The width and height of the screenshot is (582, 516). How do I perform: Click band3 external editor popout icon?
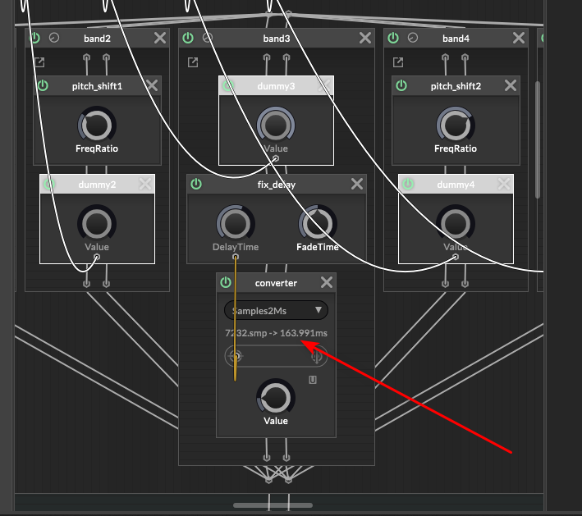pos(193,62)
